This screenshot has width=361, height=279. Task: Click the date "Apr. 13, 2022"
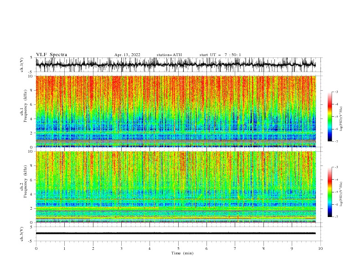click(127, 55)
